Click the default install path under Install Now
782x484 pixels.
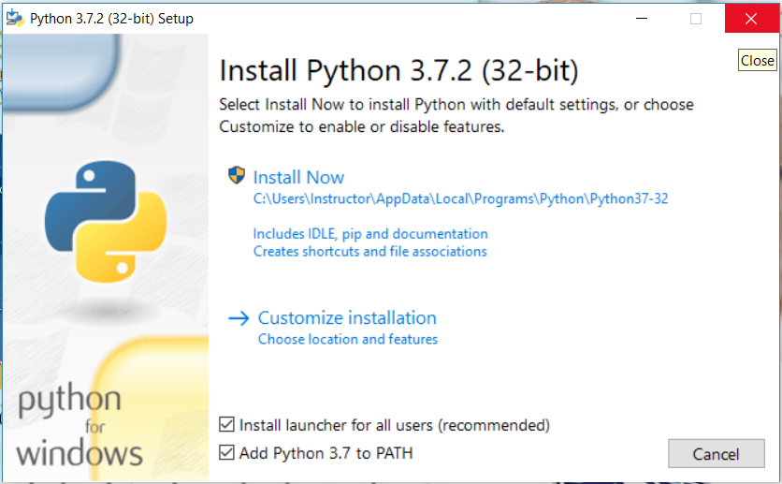click(x=460, y=198)
